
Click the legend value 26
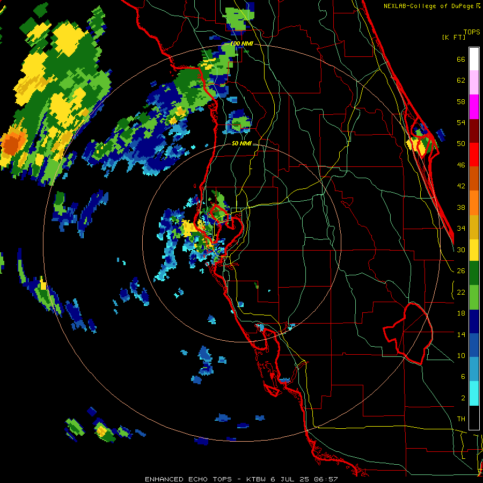pyautogui.click(x=461, y=271)
